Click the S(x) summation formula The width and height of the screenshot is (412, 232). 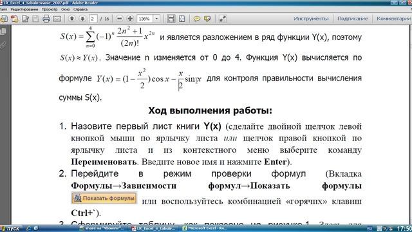(x=108, y=37)
